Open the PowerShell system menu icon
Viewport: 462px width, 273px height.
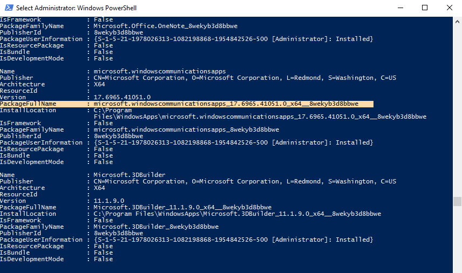pos(9,8)
